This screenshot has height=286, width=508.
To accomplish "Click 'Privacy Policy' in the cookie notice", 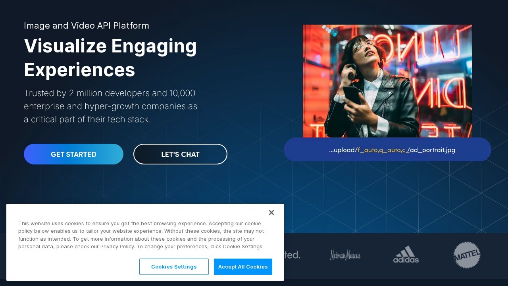I will [x=117, y=247].
